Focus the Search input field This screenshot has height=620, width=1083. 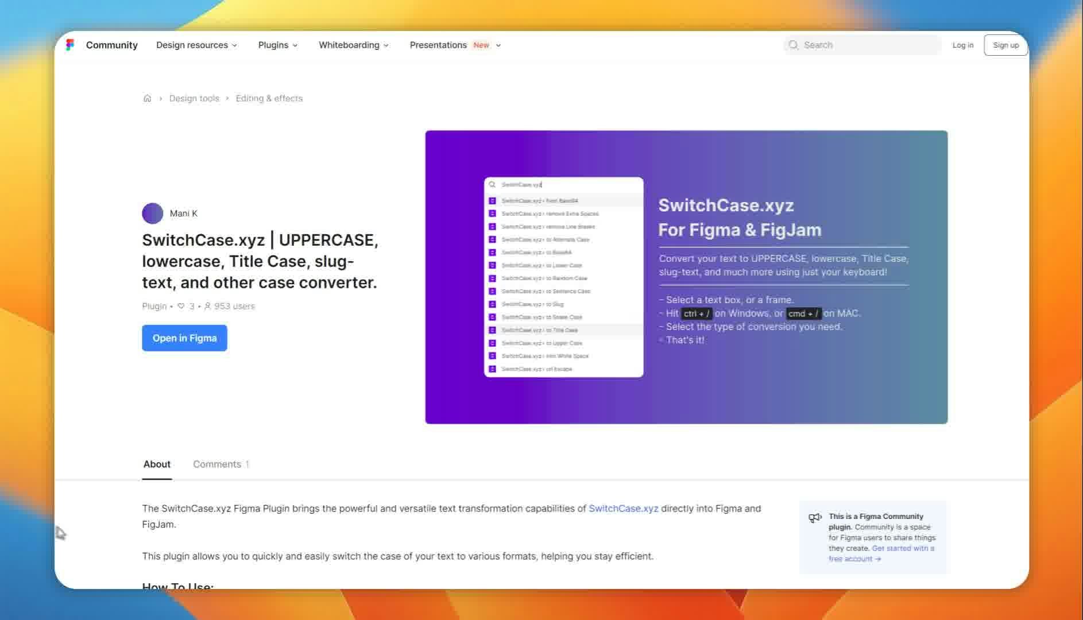[x=862, y=45]
